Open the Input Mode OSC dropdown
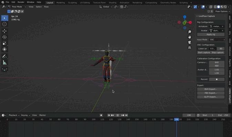Image resolution: width=232 pixels, height=137 pixels. 217,40
